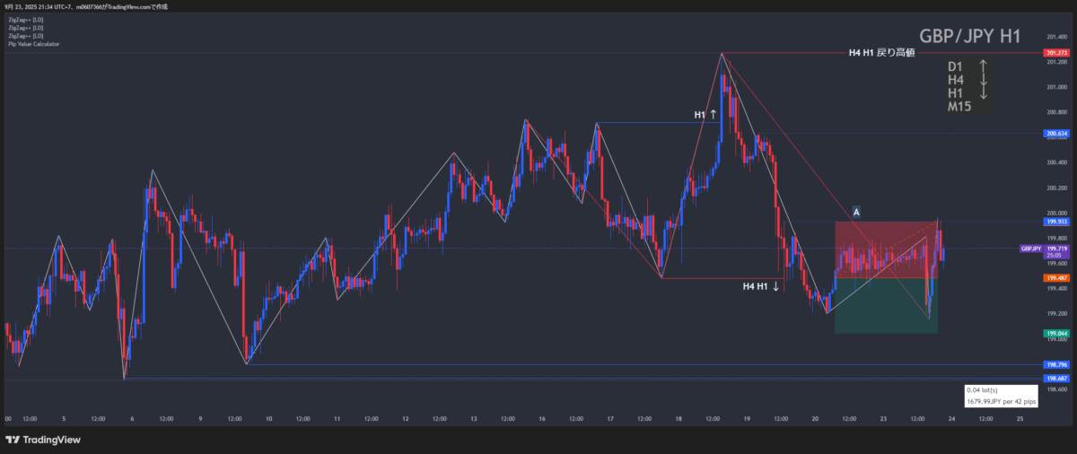The image size is (1077, 454).
Task: Click the 'H4 H1 戻り高値' line label
Action: coord(881,53)
